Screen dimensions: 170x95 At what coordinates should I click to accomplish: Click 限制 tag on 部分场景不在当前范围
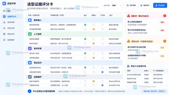(162, 47)
